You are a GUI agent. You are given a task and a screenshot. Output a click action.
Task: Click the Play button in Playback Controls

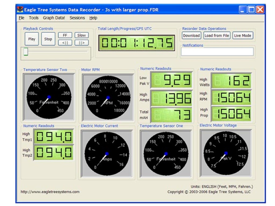32,39
